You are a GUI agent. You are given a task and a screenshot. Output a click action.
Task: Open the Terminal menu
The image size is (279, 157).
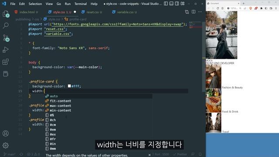point(81,4)
